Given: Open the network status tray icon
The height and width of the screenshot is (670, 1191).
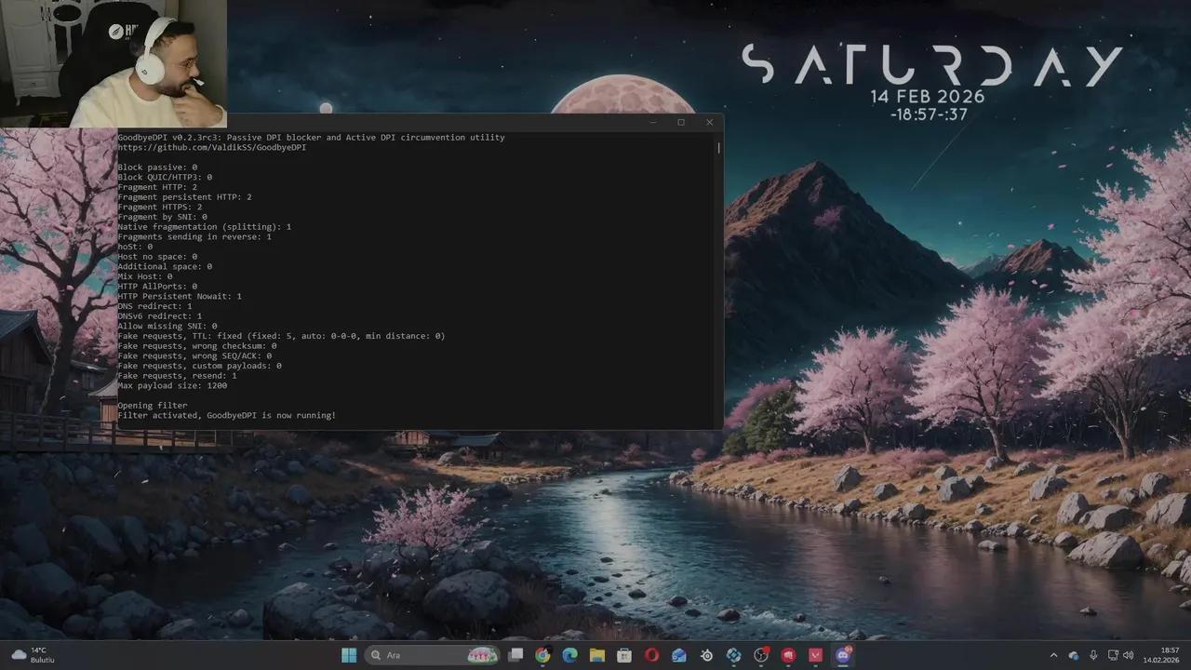Looking at the screenshot, I should click(1113, 655).
